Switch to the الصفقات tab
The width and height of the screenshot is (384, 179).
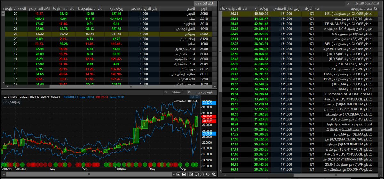[177, 92]
